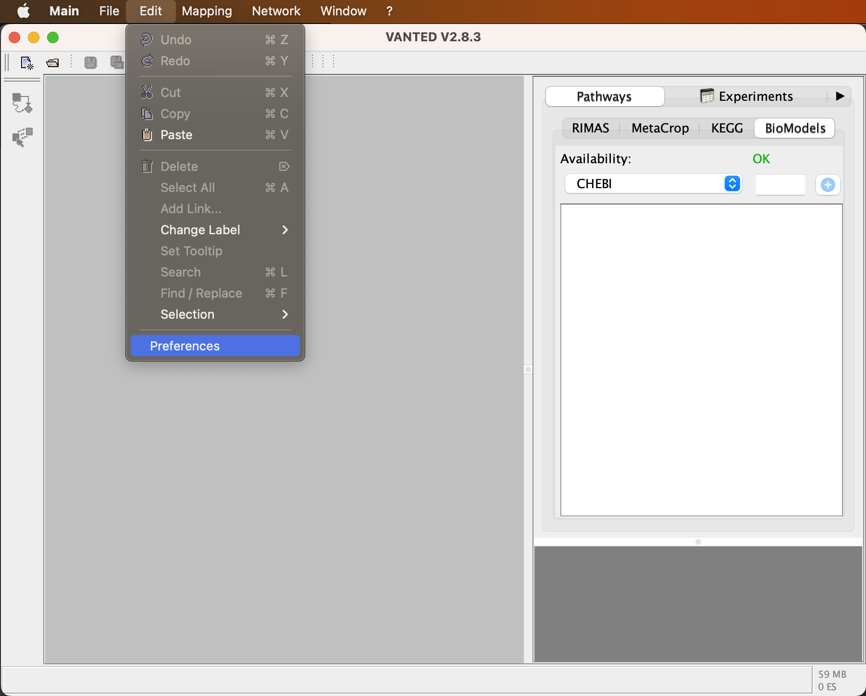Select the node selection/move cursor tool
Screen dimensions: 866x696
coord(22,137)
